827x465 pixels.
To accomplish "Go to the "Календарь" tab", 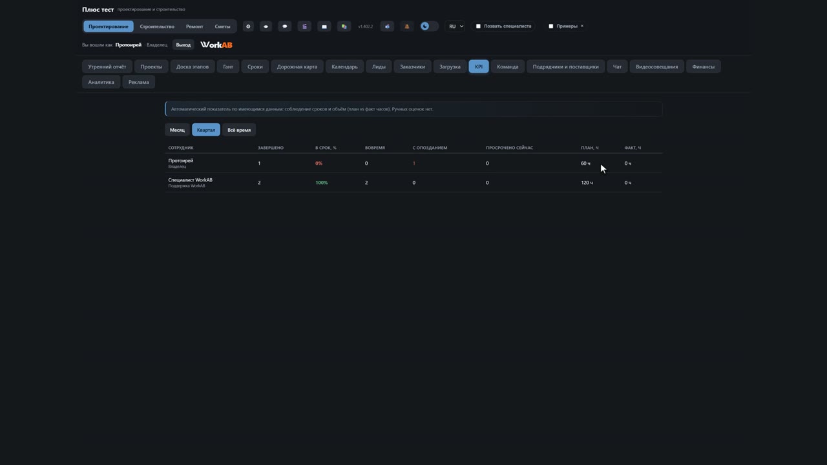I will click(344, 67).
